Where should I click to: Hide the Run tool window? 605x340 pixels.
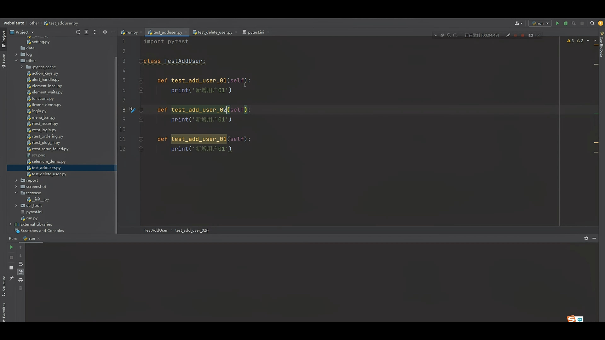coord(594,238)
